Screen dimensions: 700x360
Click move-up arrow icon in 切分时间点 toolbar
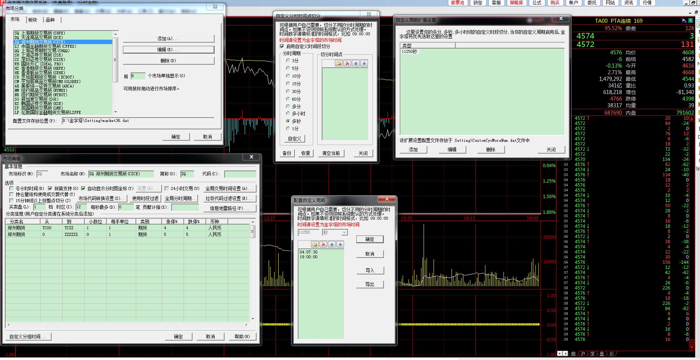pyautogui.click(x=356, y=64)
